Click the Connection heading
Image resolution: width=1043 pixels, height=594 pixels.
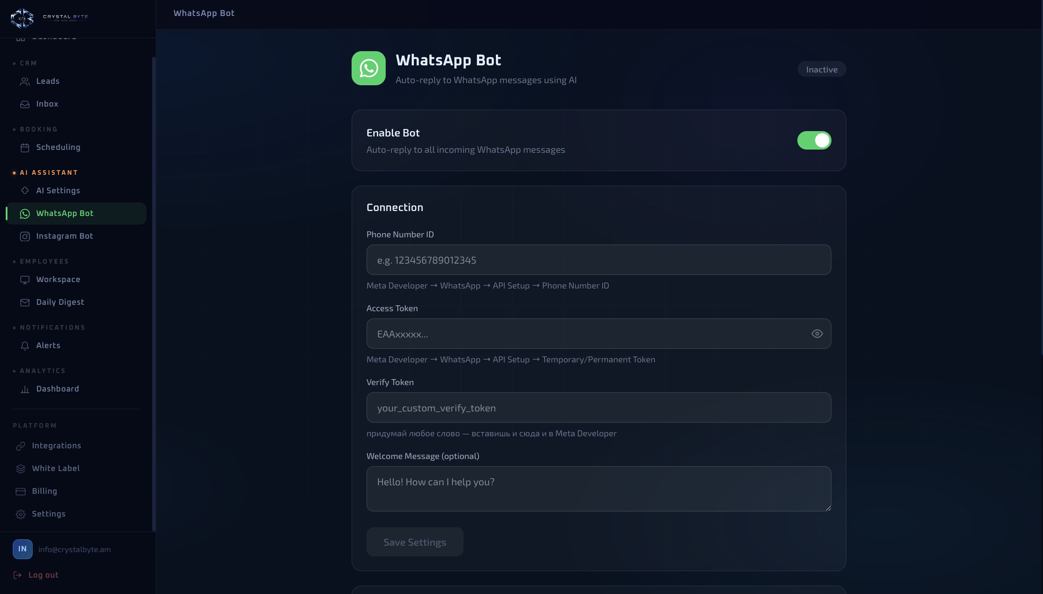pyautogui.click(x=394, y=207)
